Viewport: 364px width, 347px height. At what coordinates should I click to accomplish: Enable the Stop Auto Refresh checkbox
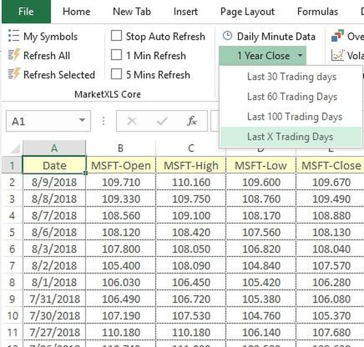tap(116, 36)
